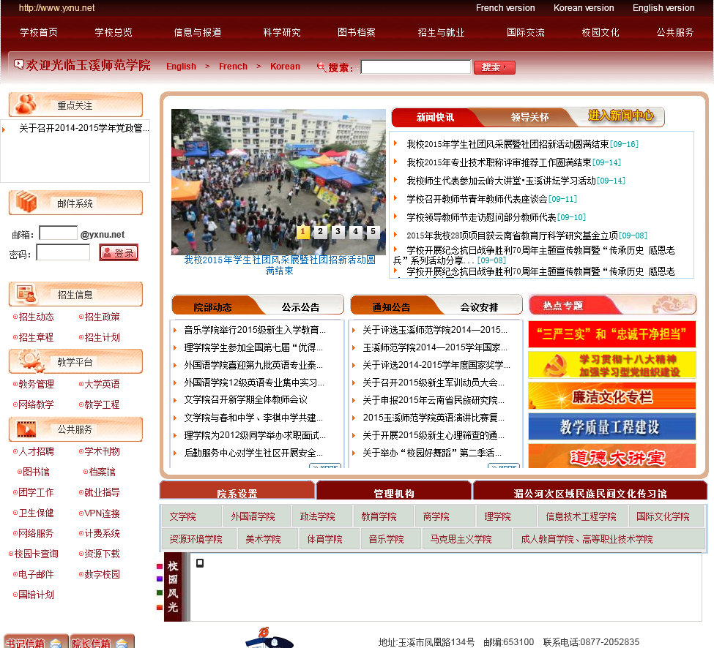The width and height of the screenshot is (714, 648).
Task: Open 信息技术工程学院 department link
Action: pyautogui.click(x=581, y=516)
